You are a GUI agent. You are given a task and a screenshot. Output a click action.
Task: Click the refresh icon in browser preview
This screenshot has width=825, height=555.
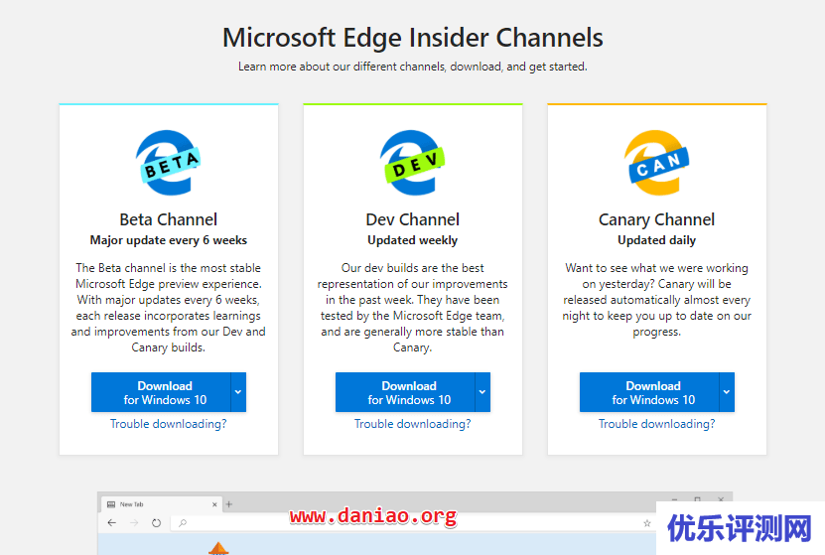(156, 523)
